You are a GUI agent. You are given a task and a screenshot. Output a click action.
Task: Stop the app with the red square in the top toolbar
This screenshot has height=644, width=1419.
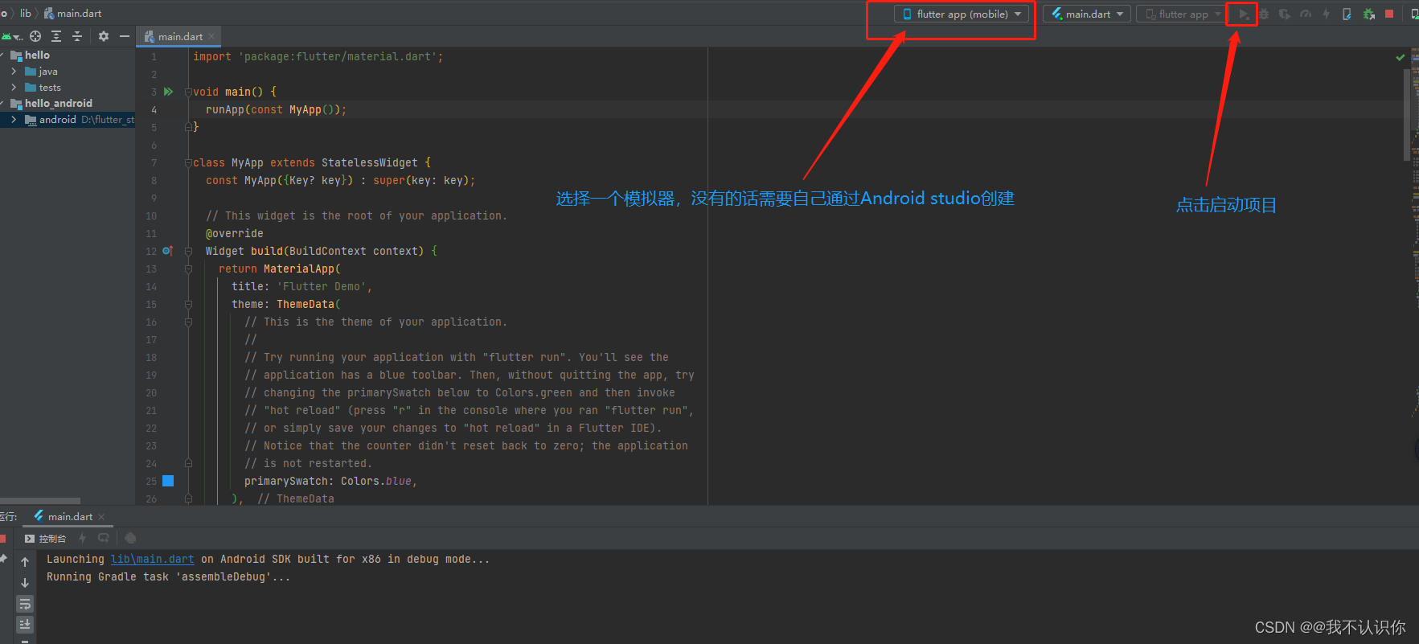[x=1389, y=14]
